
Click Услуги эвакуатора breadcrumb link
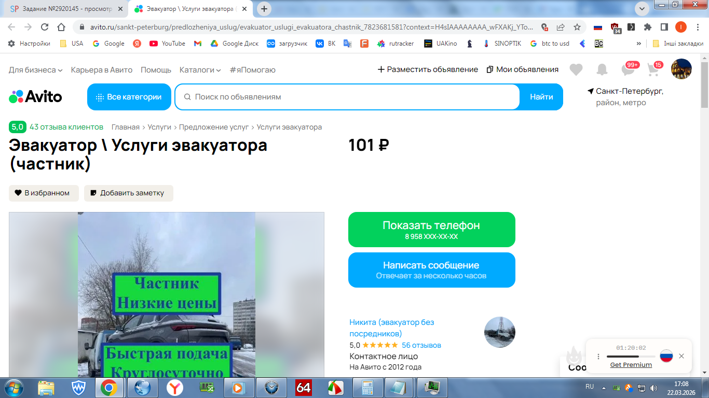pos(289,127)
